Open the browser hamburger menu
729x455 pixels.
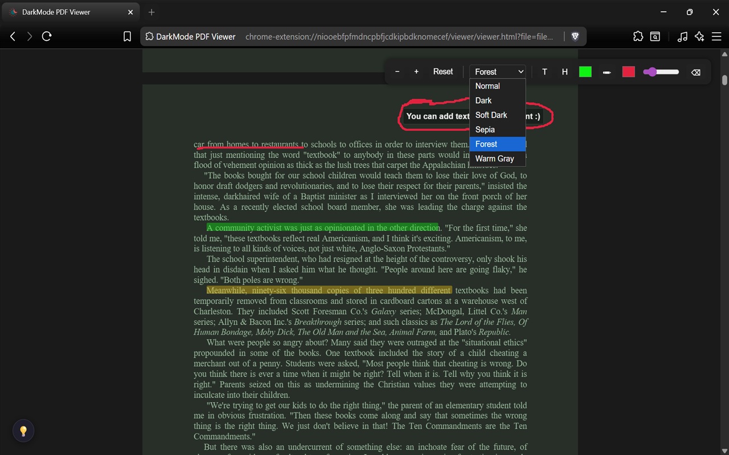(x=716, y=36)
